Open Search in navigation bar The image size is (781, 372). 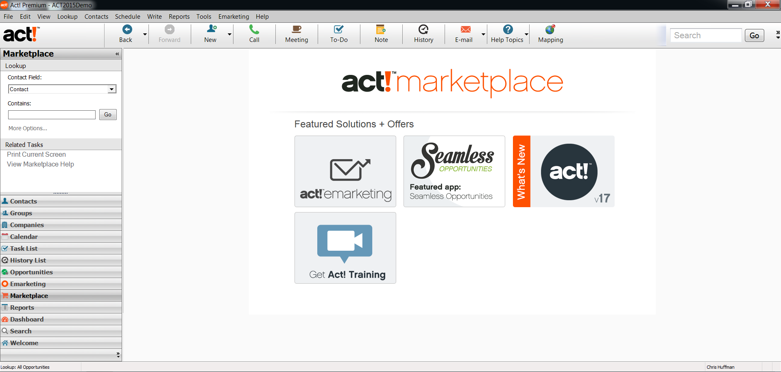point(61,331)
